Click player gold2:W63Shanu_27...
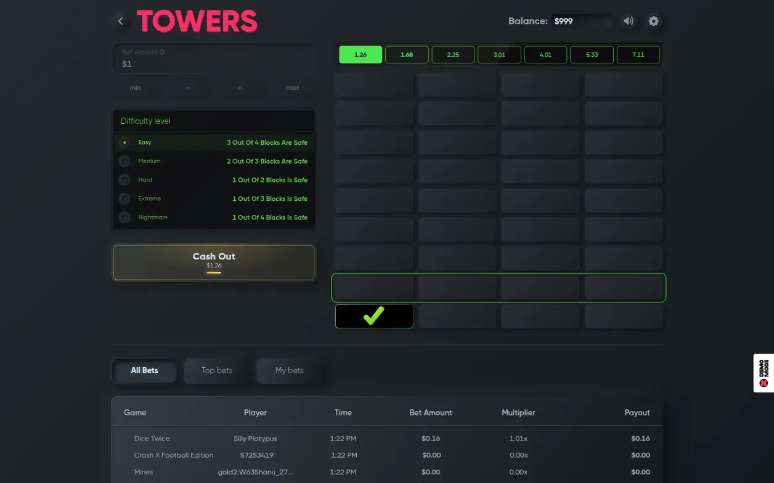 [255, 472]
